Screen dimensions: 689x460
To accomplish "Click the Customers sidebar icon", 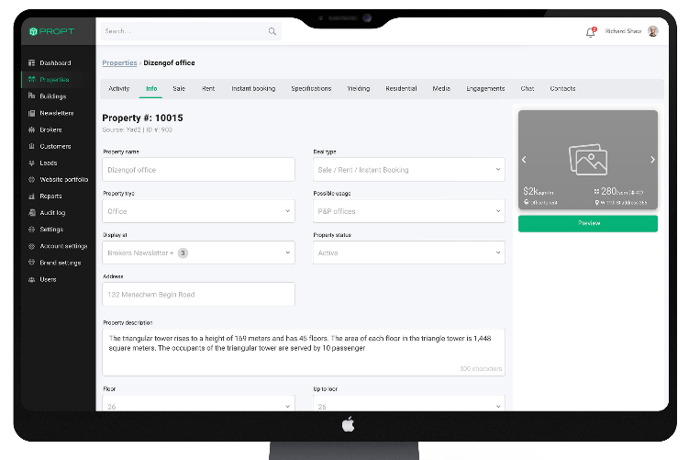I will pos(31,146).
